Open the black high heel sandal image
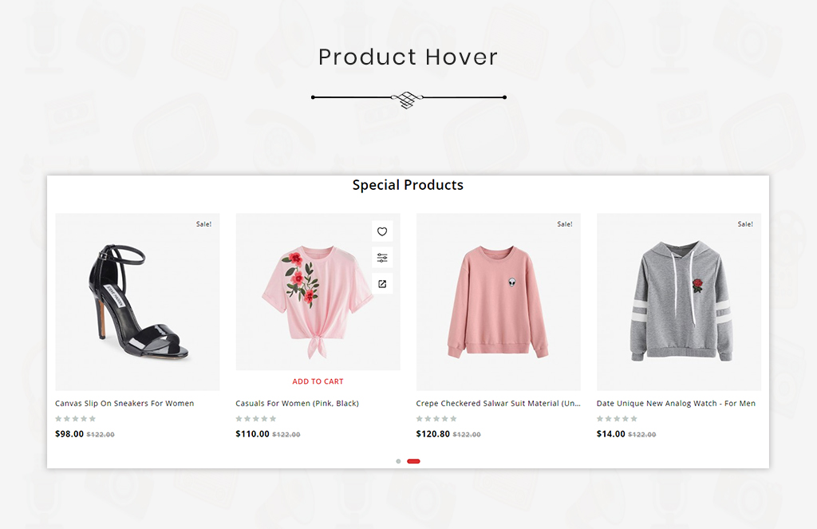The height and width of the screenshot is (529, 817). click(x=137, y=302)
